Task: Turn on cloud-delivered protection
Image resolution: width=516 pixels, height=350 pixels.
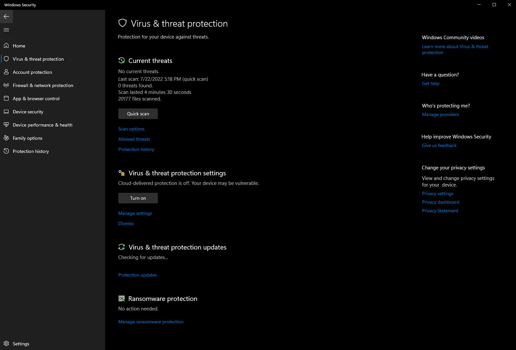Action: 138,198
